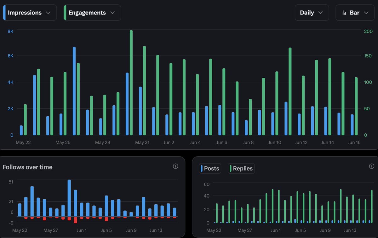Open the Bar chart type dropdown
Viewport: 378px width, 238px height.
tap(355, 13)
